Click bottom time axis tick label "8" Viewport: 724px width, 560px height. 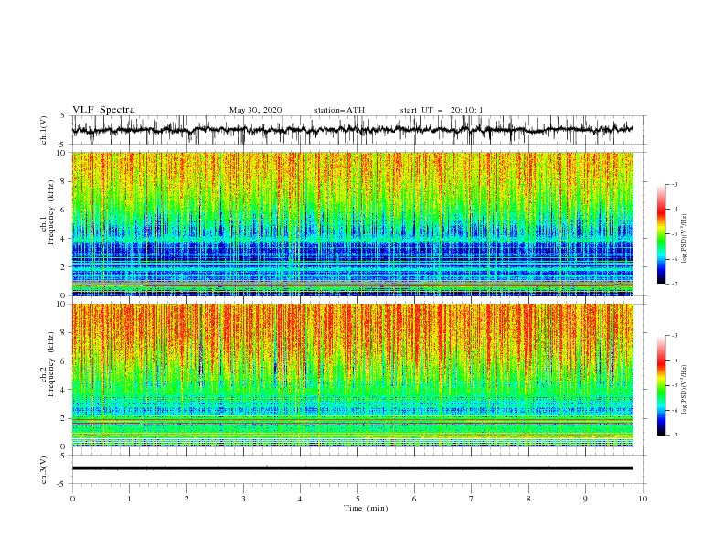(528, 499)
